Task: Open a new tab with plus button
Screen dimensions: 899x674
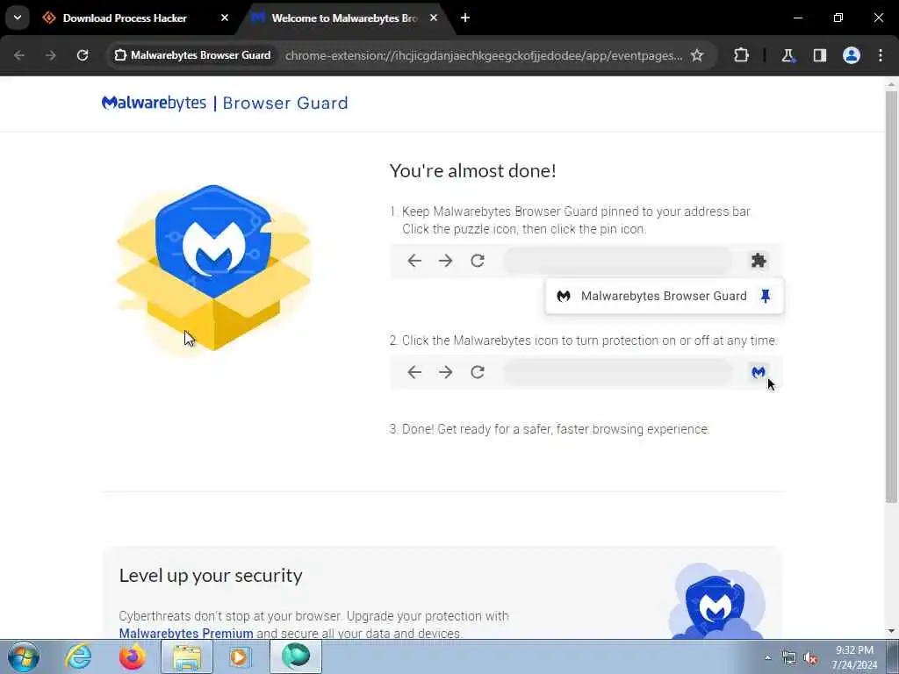Action: pos(465,18)
